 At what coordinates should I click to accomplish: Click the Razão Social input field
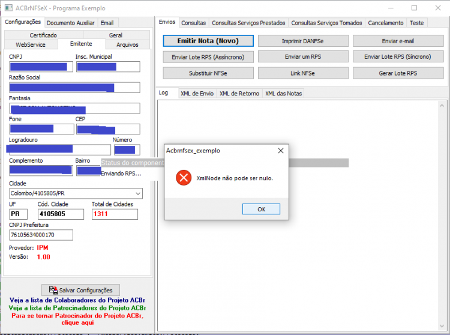pos(74,88)
